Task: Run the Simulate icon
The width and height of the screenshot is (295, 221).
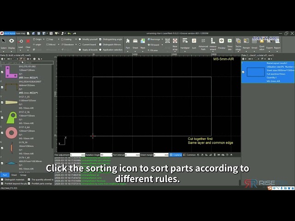Action: click(230, 41)
